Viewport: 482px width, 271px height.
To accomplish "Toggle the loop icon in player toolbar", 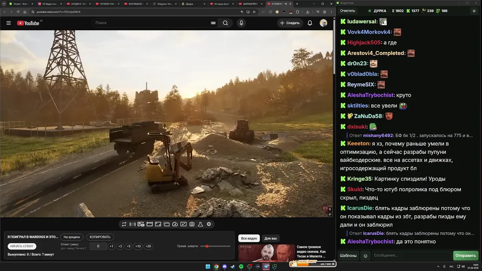I will (x=124, y=224).
